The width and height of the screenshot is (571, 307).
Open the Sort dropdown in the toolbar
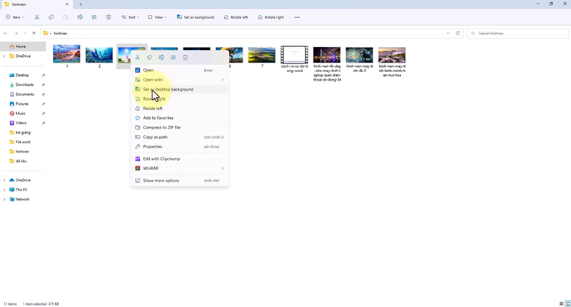click(x=130, y=17)
